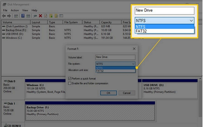Click the Show/Hide Action Pane toolbar icon
This screenshot has height=127, width=203.
pyautogui.click(x=28, y=16)
